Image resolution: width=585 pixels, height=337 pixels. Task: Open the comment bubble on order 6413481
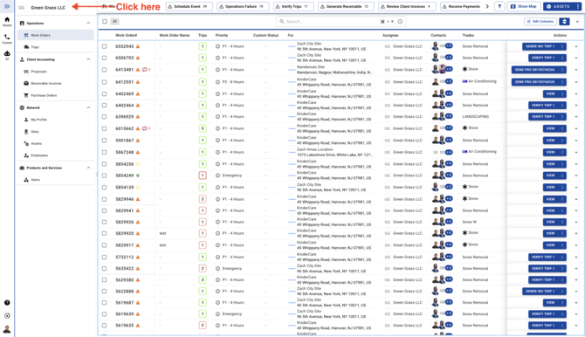click(x=145, y=70)
